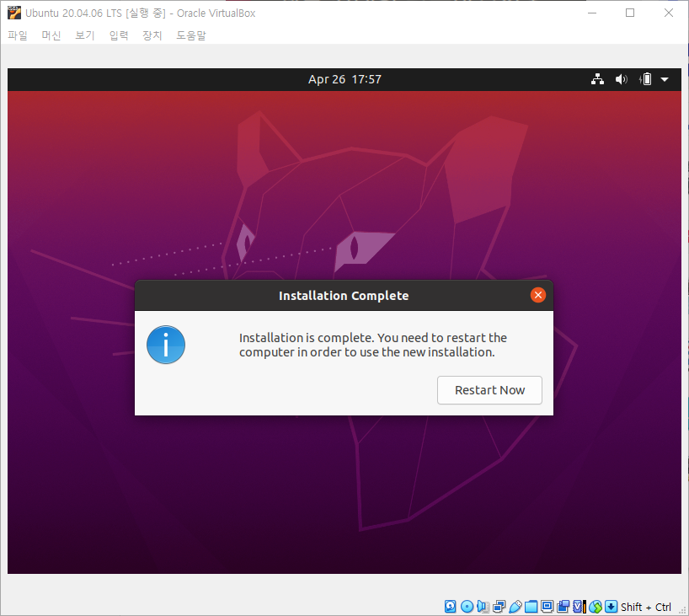
Task: Click the mouse integration status icon
Action: point(596,607)
